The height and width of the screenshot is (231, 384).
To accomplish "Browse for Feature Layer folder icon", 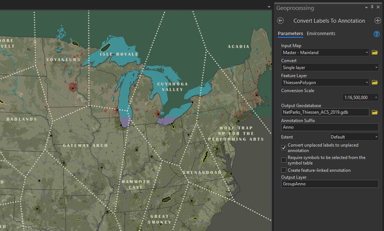I will (375, 82).
